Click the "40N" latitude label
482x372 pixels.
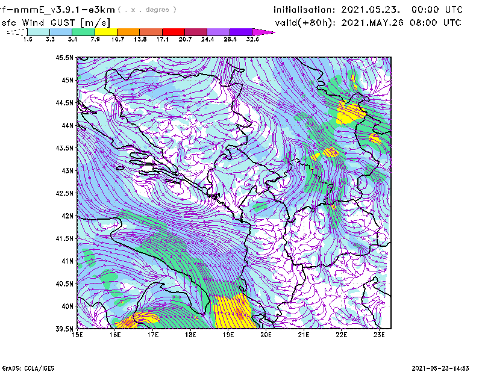(x=67, y=306)
